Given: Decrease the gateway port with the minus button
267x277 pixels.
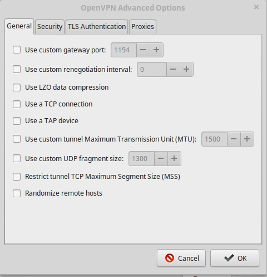Looking at the screenshot, I should pos(143,50).
